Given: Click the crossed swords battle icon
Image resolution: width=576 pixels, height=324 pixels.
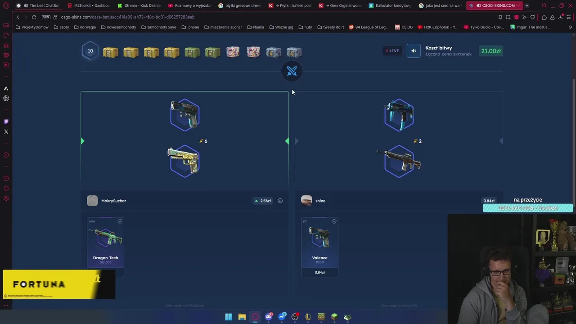Looking at the screenshot, I should pyautogui.click(x=292, y=71).
